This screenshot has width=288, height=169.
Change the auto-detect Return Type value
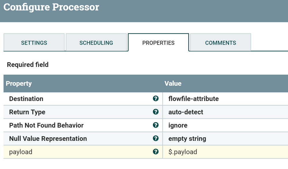[186, 112]
